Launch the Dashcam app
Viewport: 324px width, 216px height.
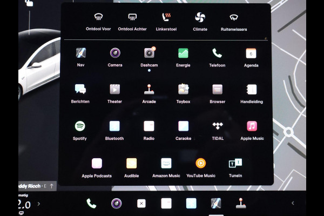(x=149, y=53)
